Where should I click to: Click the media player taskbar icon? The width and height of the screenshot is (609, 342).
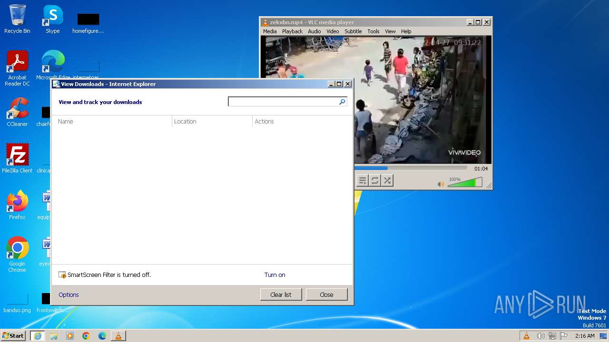pyautogui.click(x=70, y=336)
